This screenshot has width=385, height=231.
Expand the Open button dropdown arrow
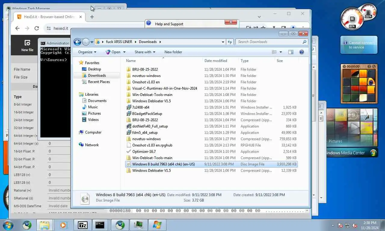[x=124, y=52]
